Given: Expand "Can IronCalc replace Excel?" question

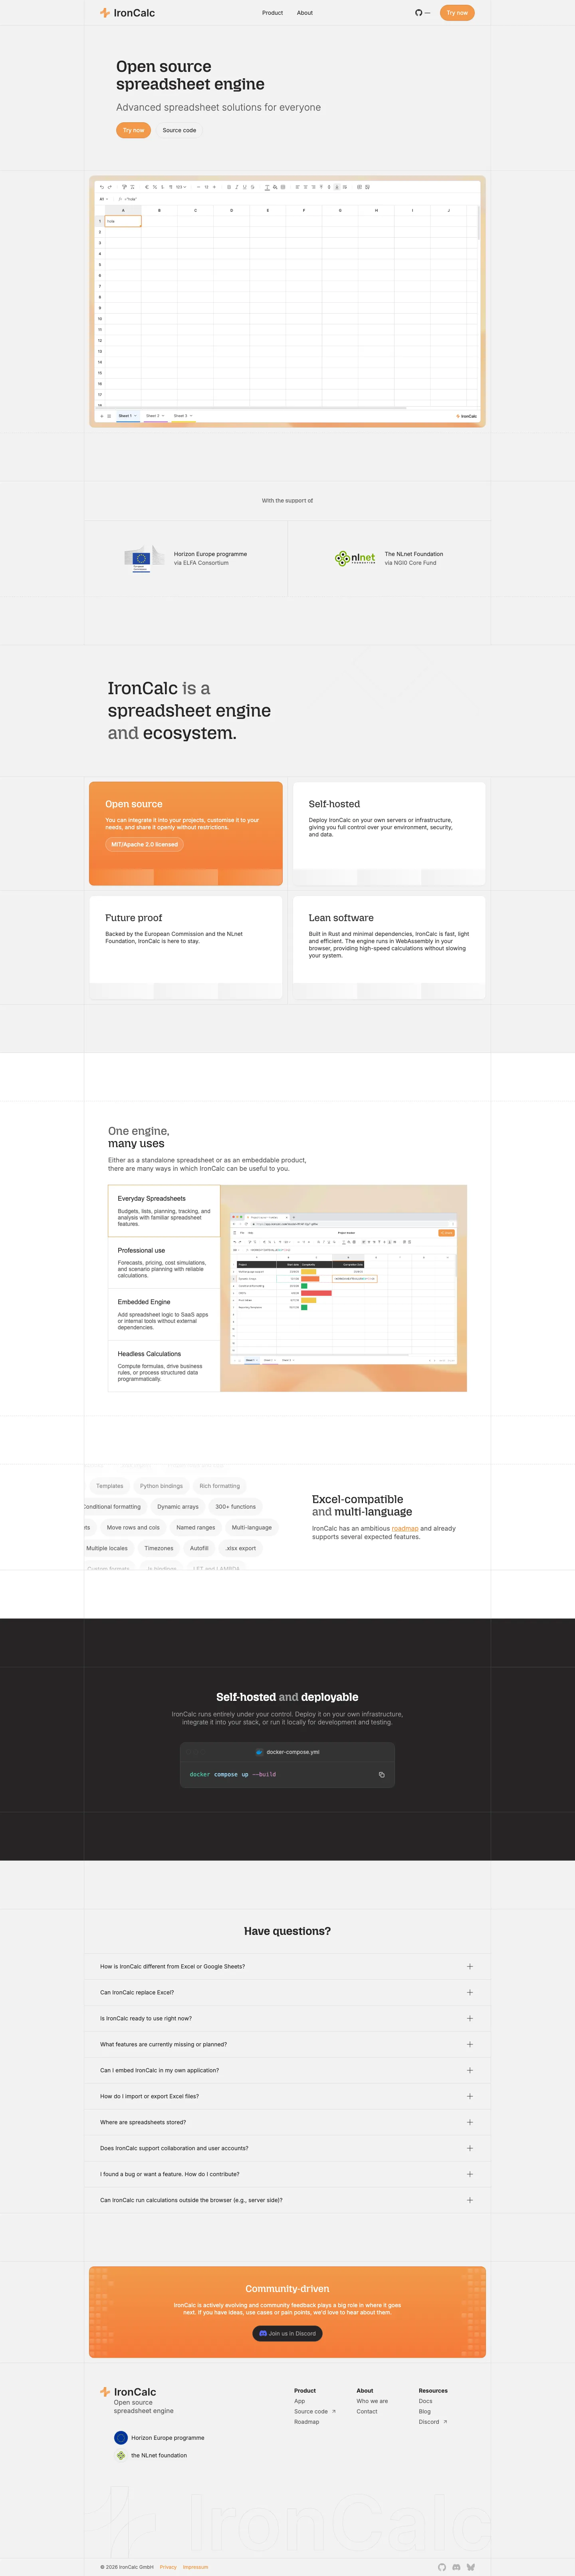Looking at the screenshot, I should tap(287, 1993).
